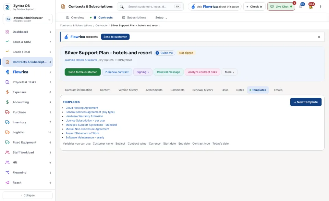
Task: Open the Reach megaphone icon
Action: click(x=7, y=183)
